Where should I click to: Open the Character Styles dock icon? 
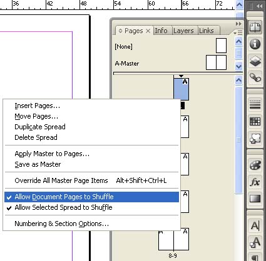(x=255, y=242)
